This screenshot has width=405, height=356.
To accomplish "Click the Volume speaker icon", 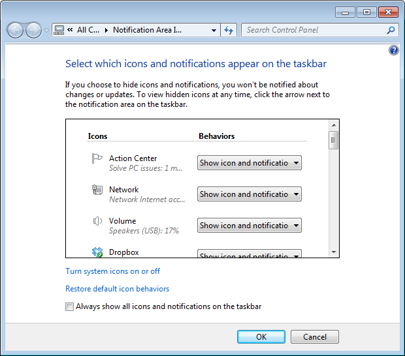I will [97, 221].
